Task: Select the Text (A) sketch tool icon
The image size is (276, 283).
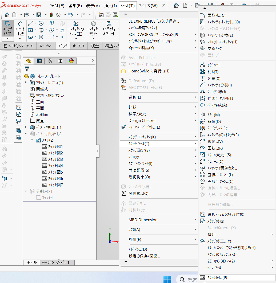Action: click(62, 30)
